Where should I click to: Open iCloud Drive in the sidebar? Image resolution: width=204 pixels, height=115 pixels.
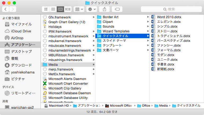[x=20, y=31]
